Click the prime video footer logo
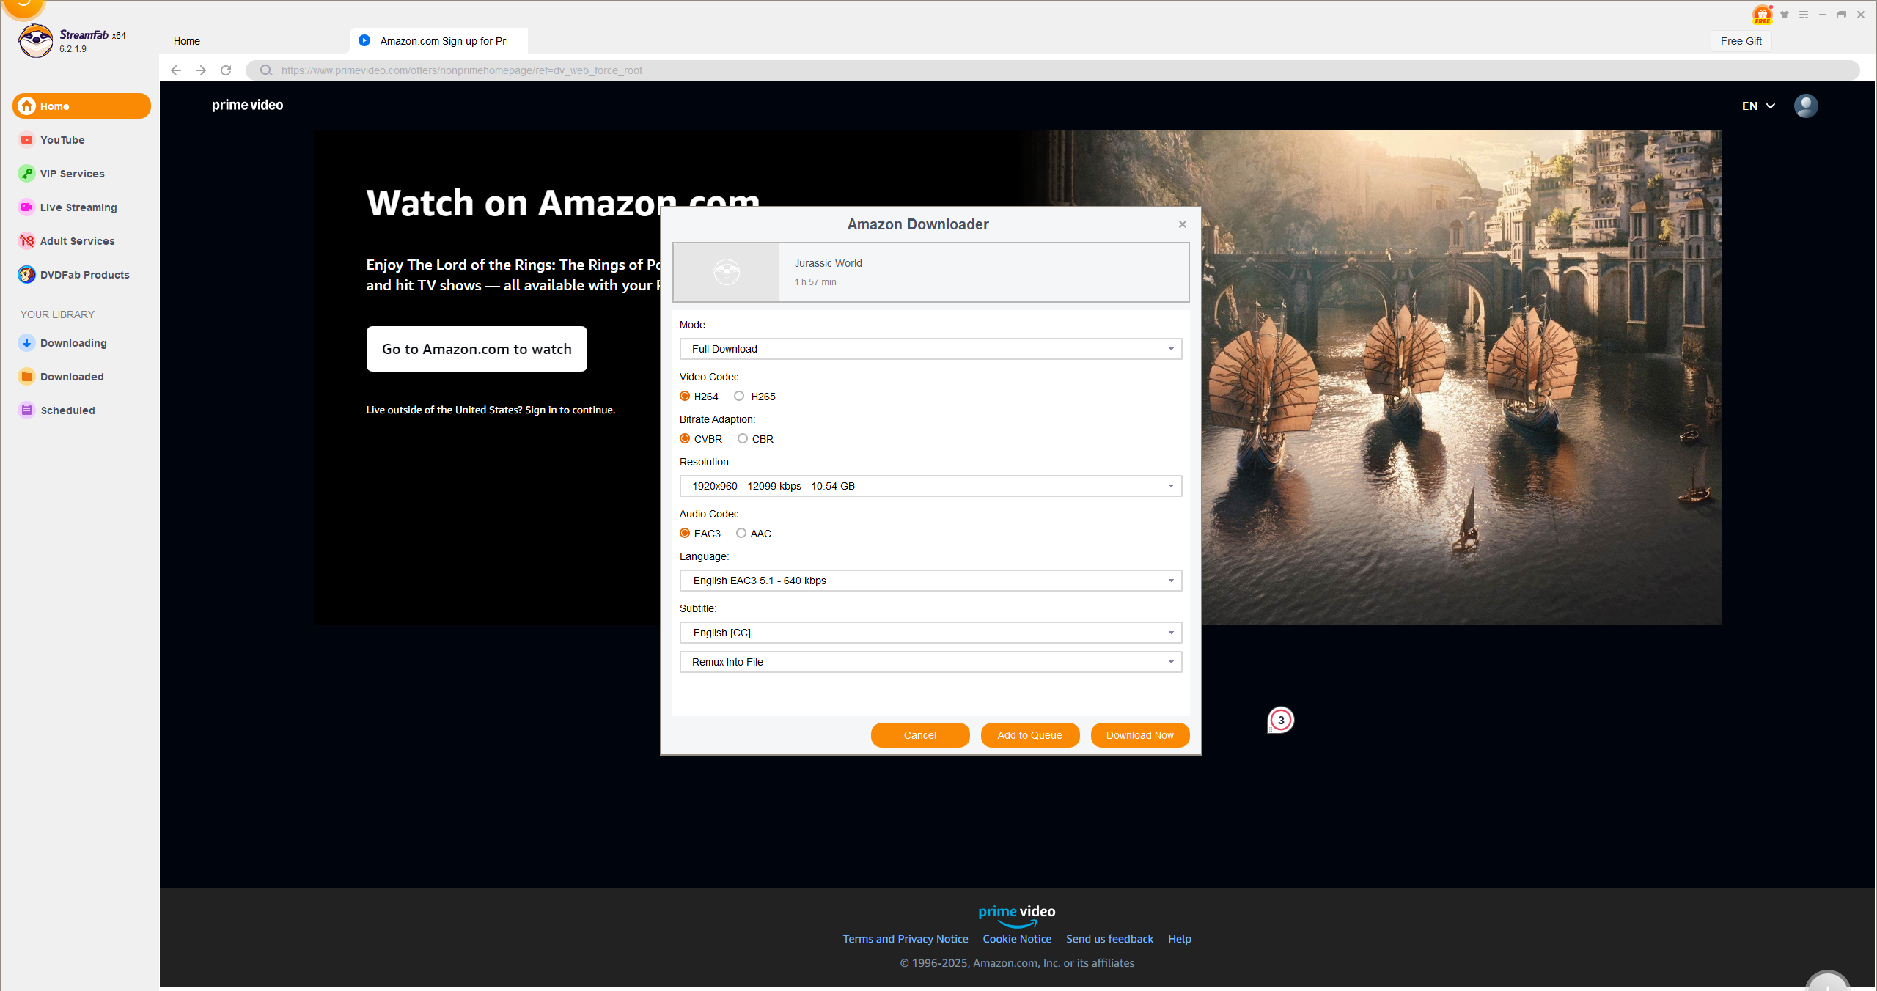This screenshot has height=991, width=1877. pos(1017,915)
